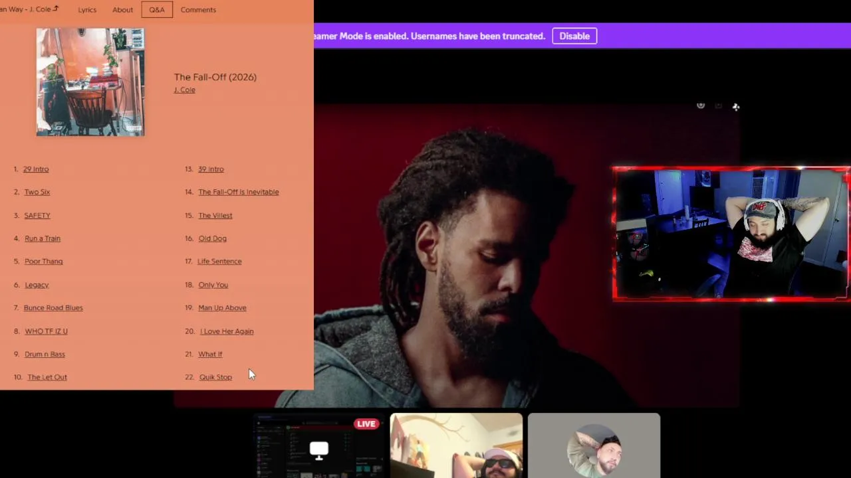Click The Fall-Off album cover art
This screenshot has width=851, height=478.
[90, 82]
